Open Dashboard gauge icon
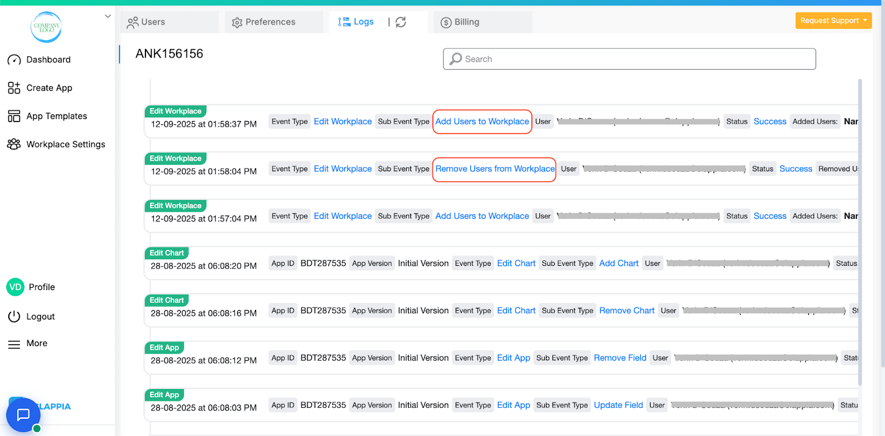 tap(14, 60)
